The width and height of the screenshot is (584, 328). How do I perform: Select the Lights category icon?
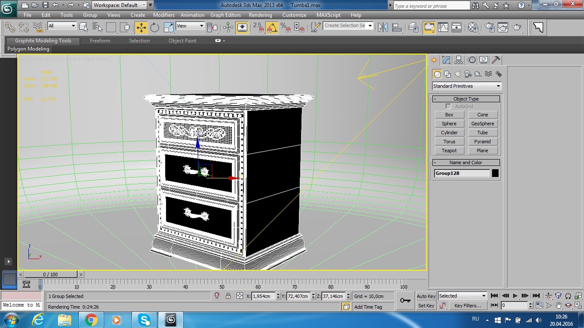[x=457, y=74]
